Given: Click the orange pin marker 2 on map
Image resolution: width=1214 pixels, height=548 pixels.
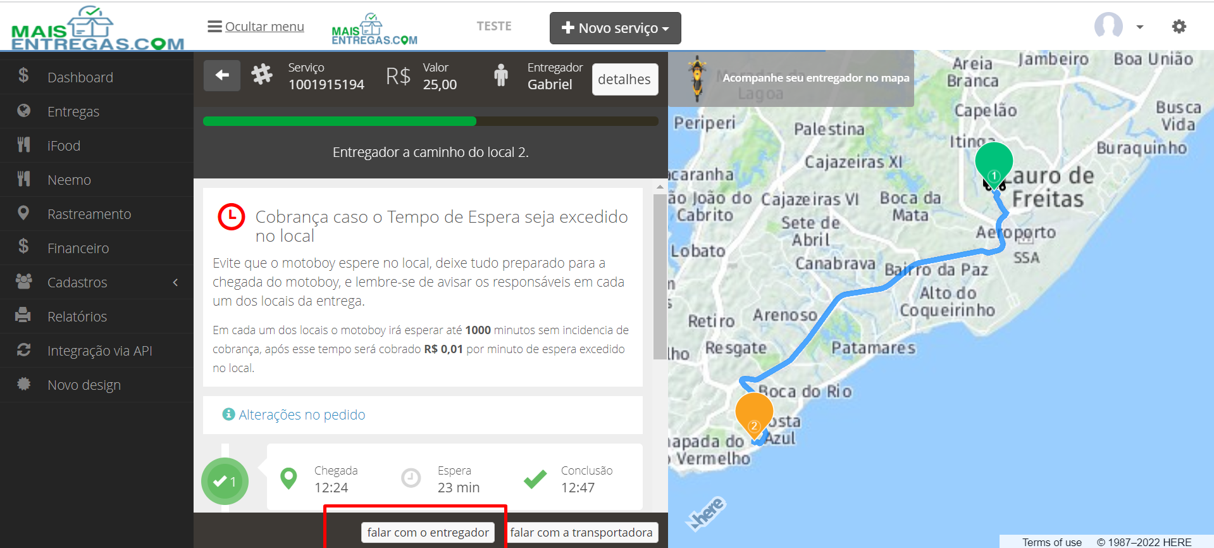Looking at the screenshot, I should pos(754,415).
